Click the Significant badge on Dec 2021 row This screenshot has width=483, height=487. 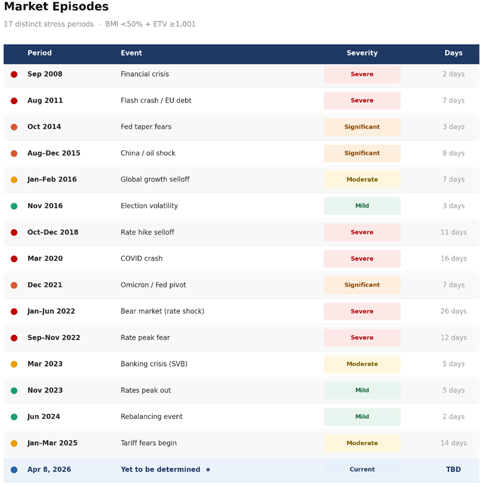pos(362,285)
